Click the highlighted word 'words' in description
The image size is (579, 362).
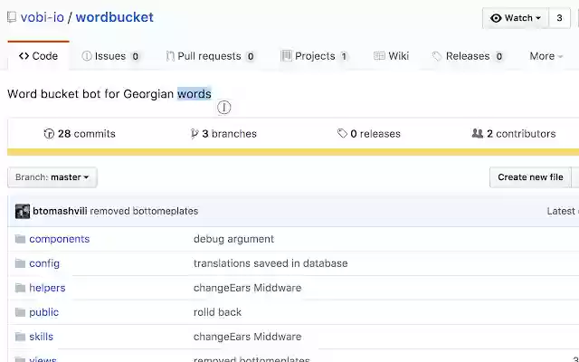[x=195, y=94]
